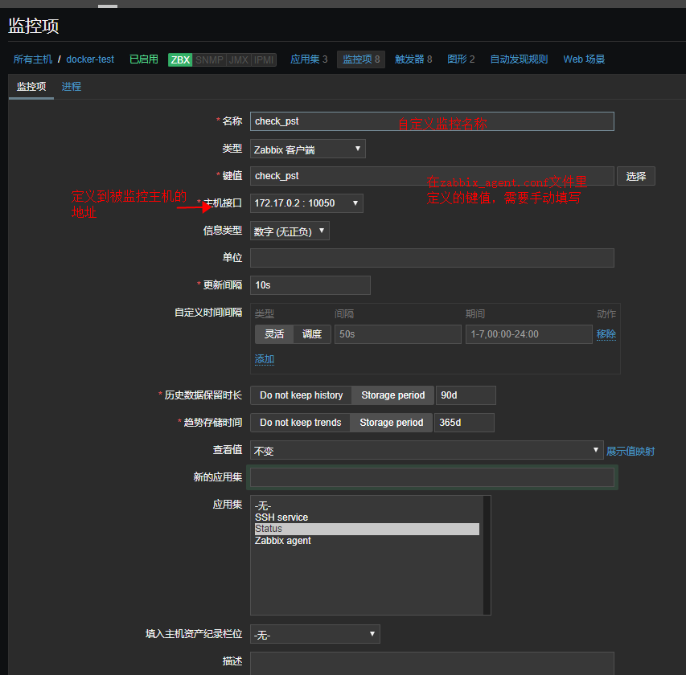Open the 应用集 3 navigation item

pyautogui.click(x=309, y=59)
